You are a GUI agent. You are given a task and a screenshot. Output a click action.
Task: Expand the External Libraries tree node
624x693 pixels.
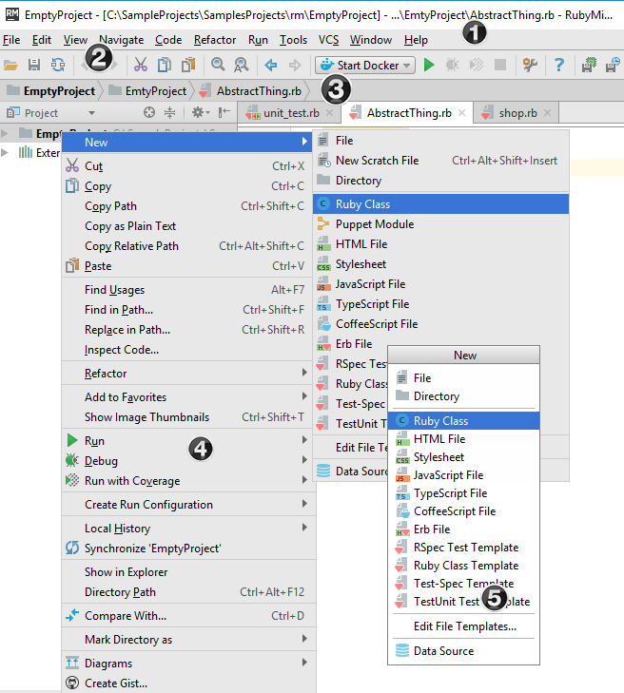coord(5,153)
